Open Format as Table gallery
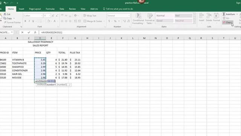 click(149, 19)
